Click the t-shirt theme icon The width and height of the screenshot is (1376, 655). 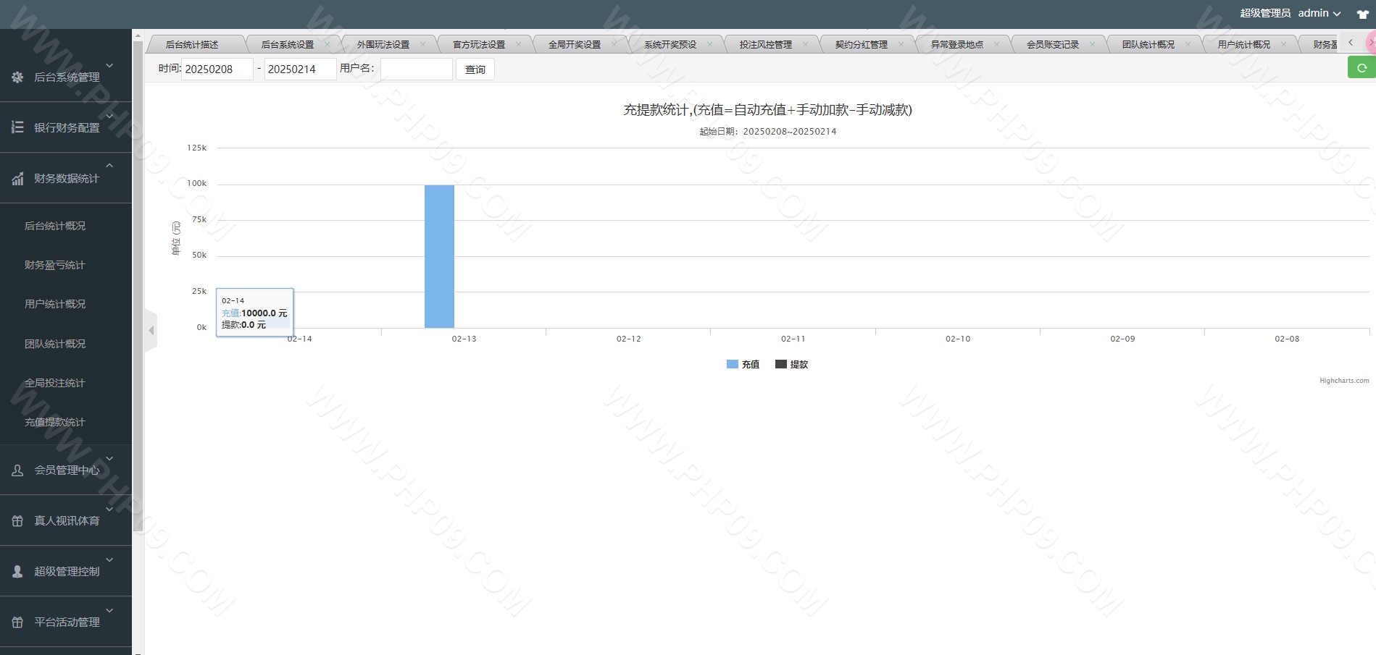tap(1362, 14)
